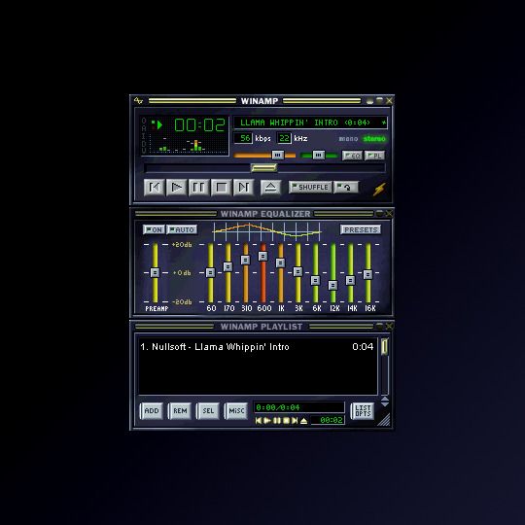Image resolution: width=525 pixels, height=525 pixels.
Task: Open the Winamp main menu icon in title bar
Action: [138, 100]
